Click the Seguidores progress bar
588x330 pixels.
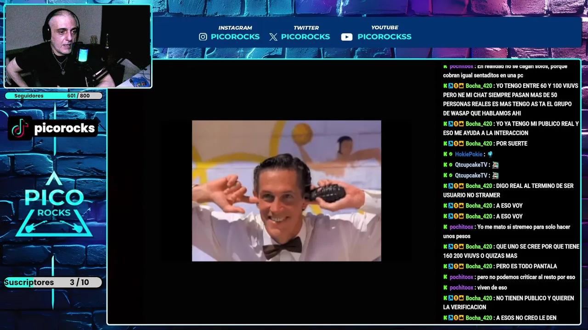coord(54,96)
